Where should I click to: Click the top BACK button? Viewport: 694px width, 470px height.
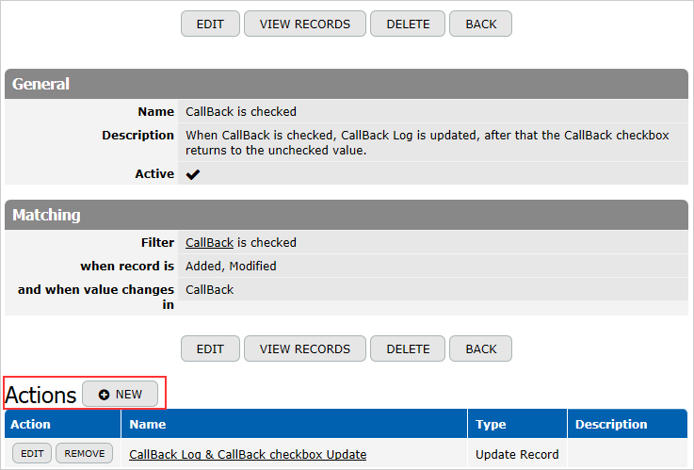click(x=480, y=24)
